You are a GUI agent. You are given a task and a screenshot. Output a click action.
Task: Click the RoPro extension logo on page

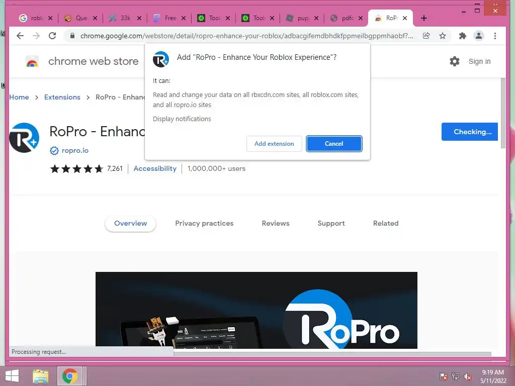pos(24,138)
